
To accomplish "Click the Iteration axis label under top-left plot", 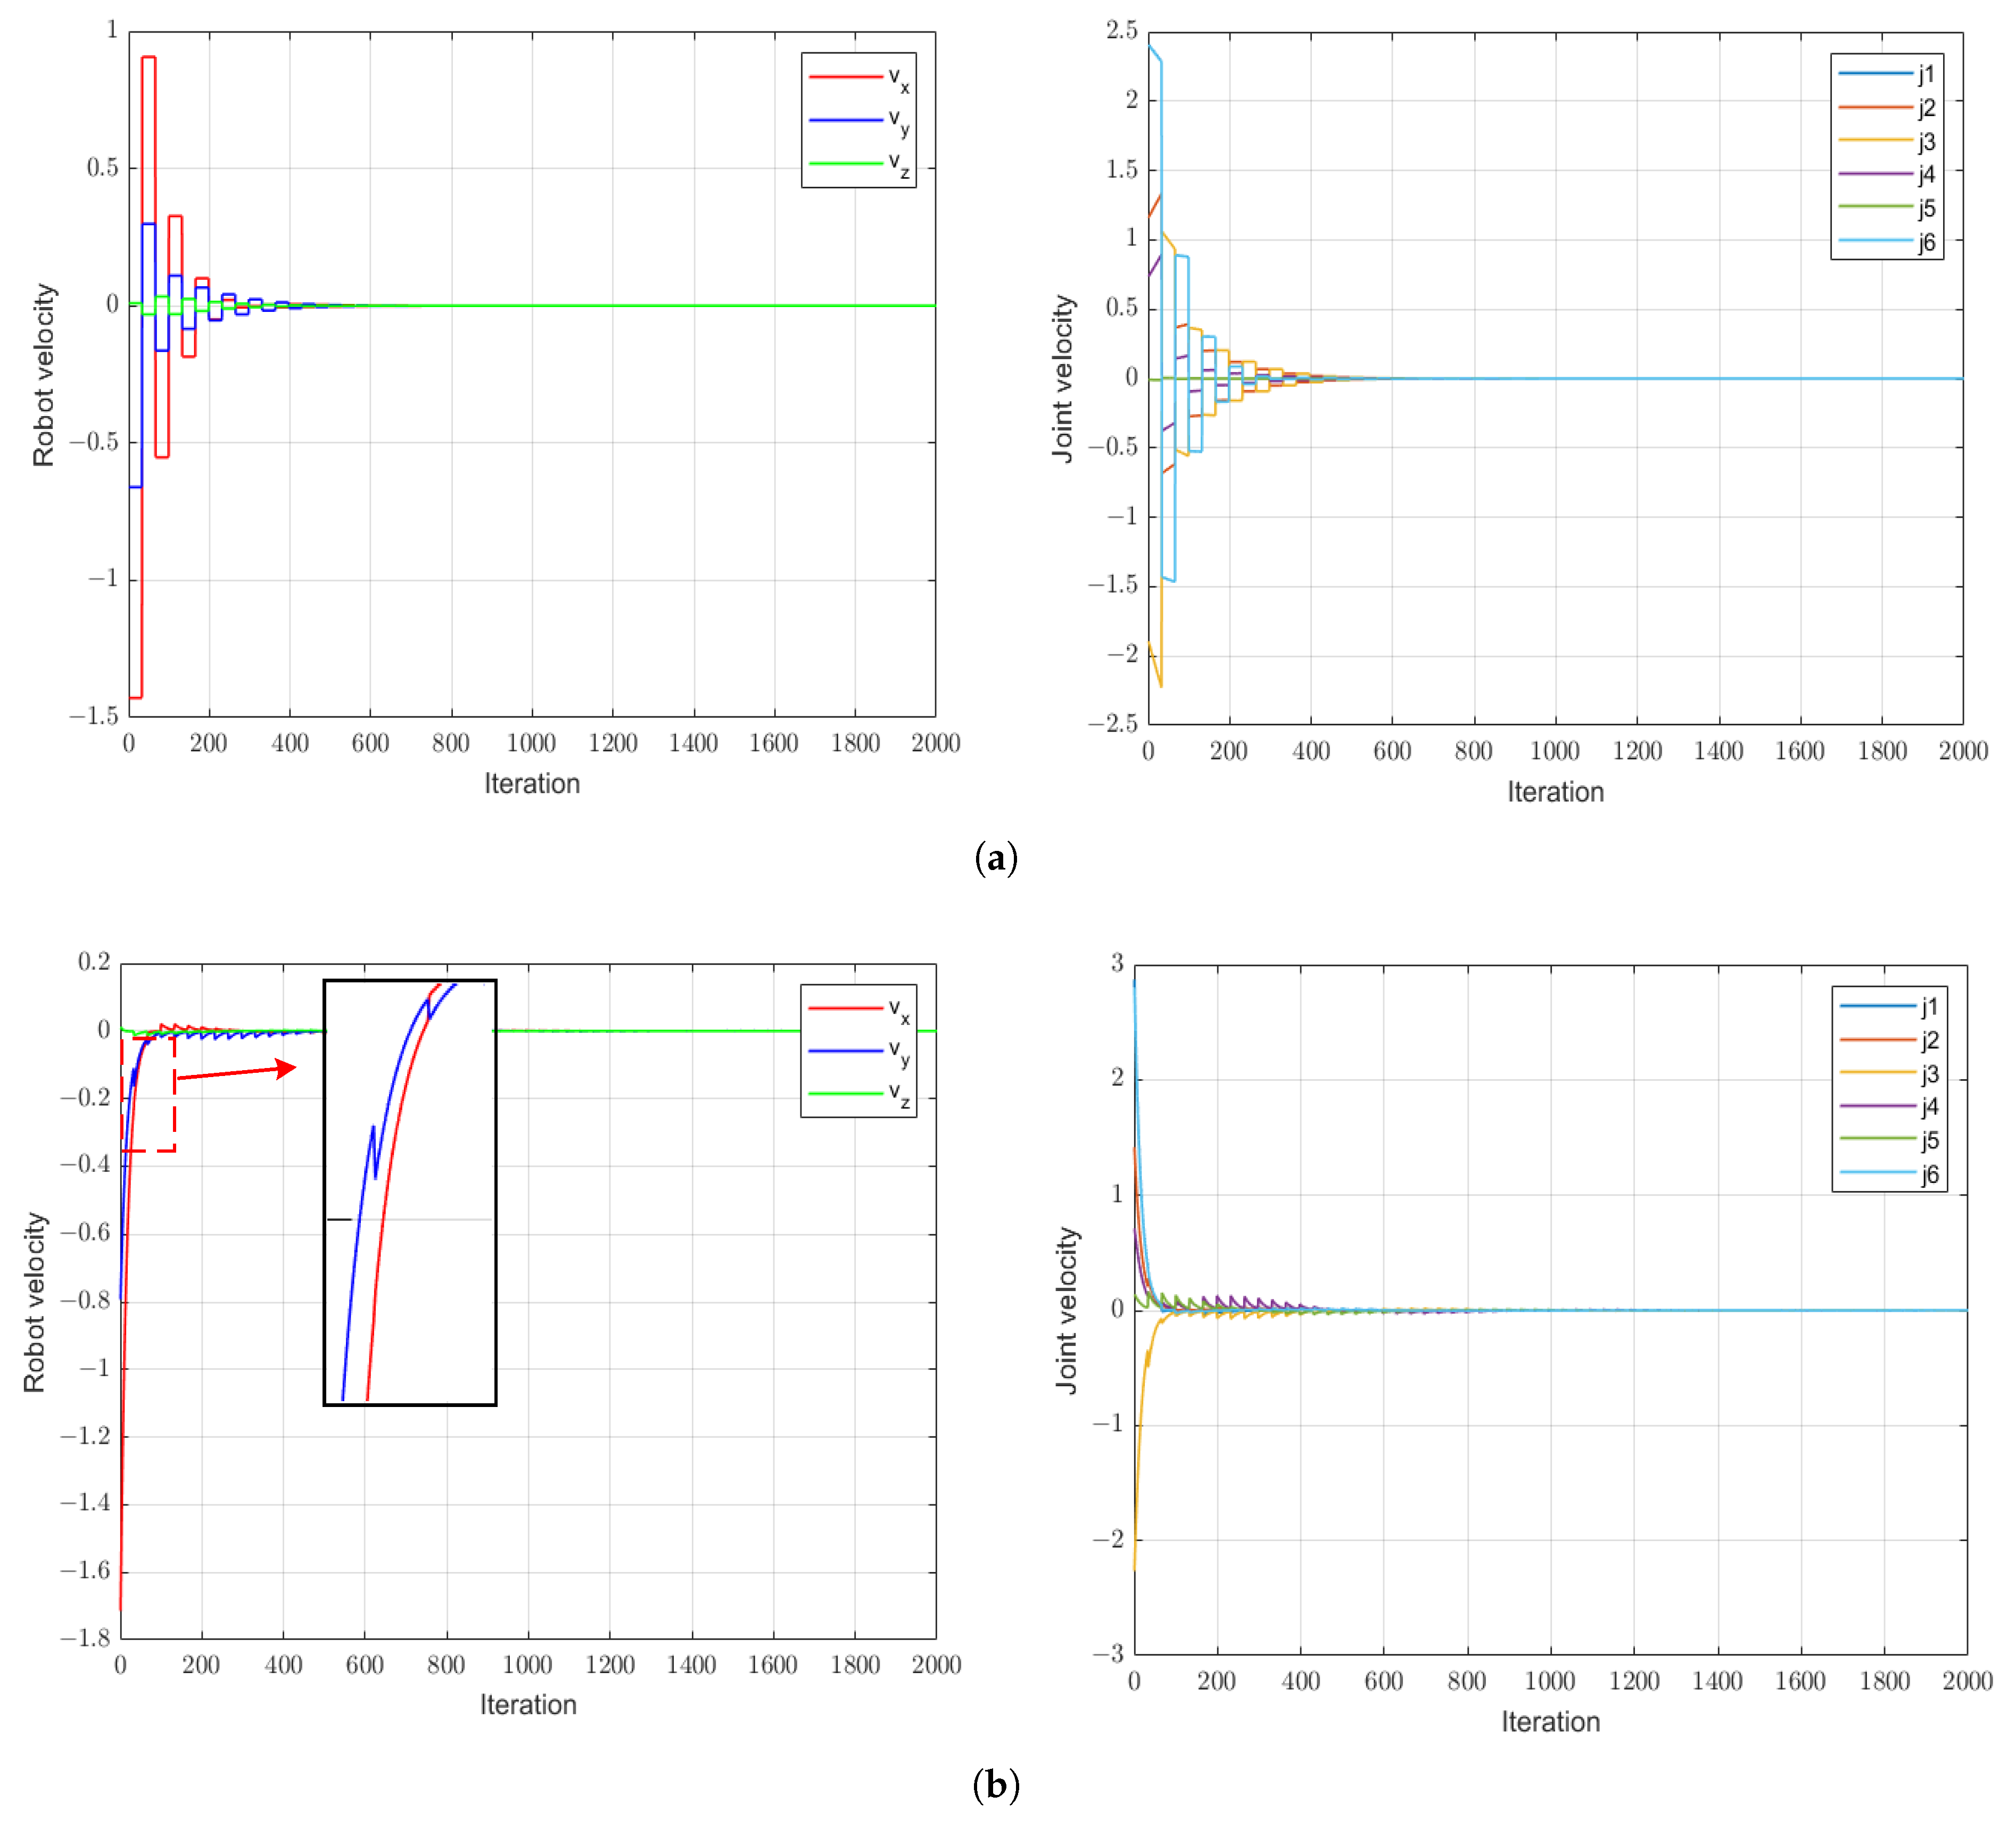I will (x=532, y=783).
